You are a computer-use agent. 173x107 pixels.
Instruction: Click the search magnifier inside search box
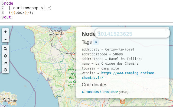tap(99, 33)
